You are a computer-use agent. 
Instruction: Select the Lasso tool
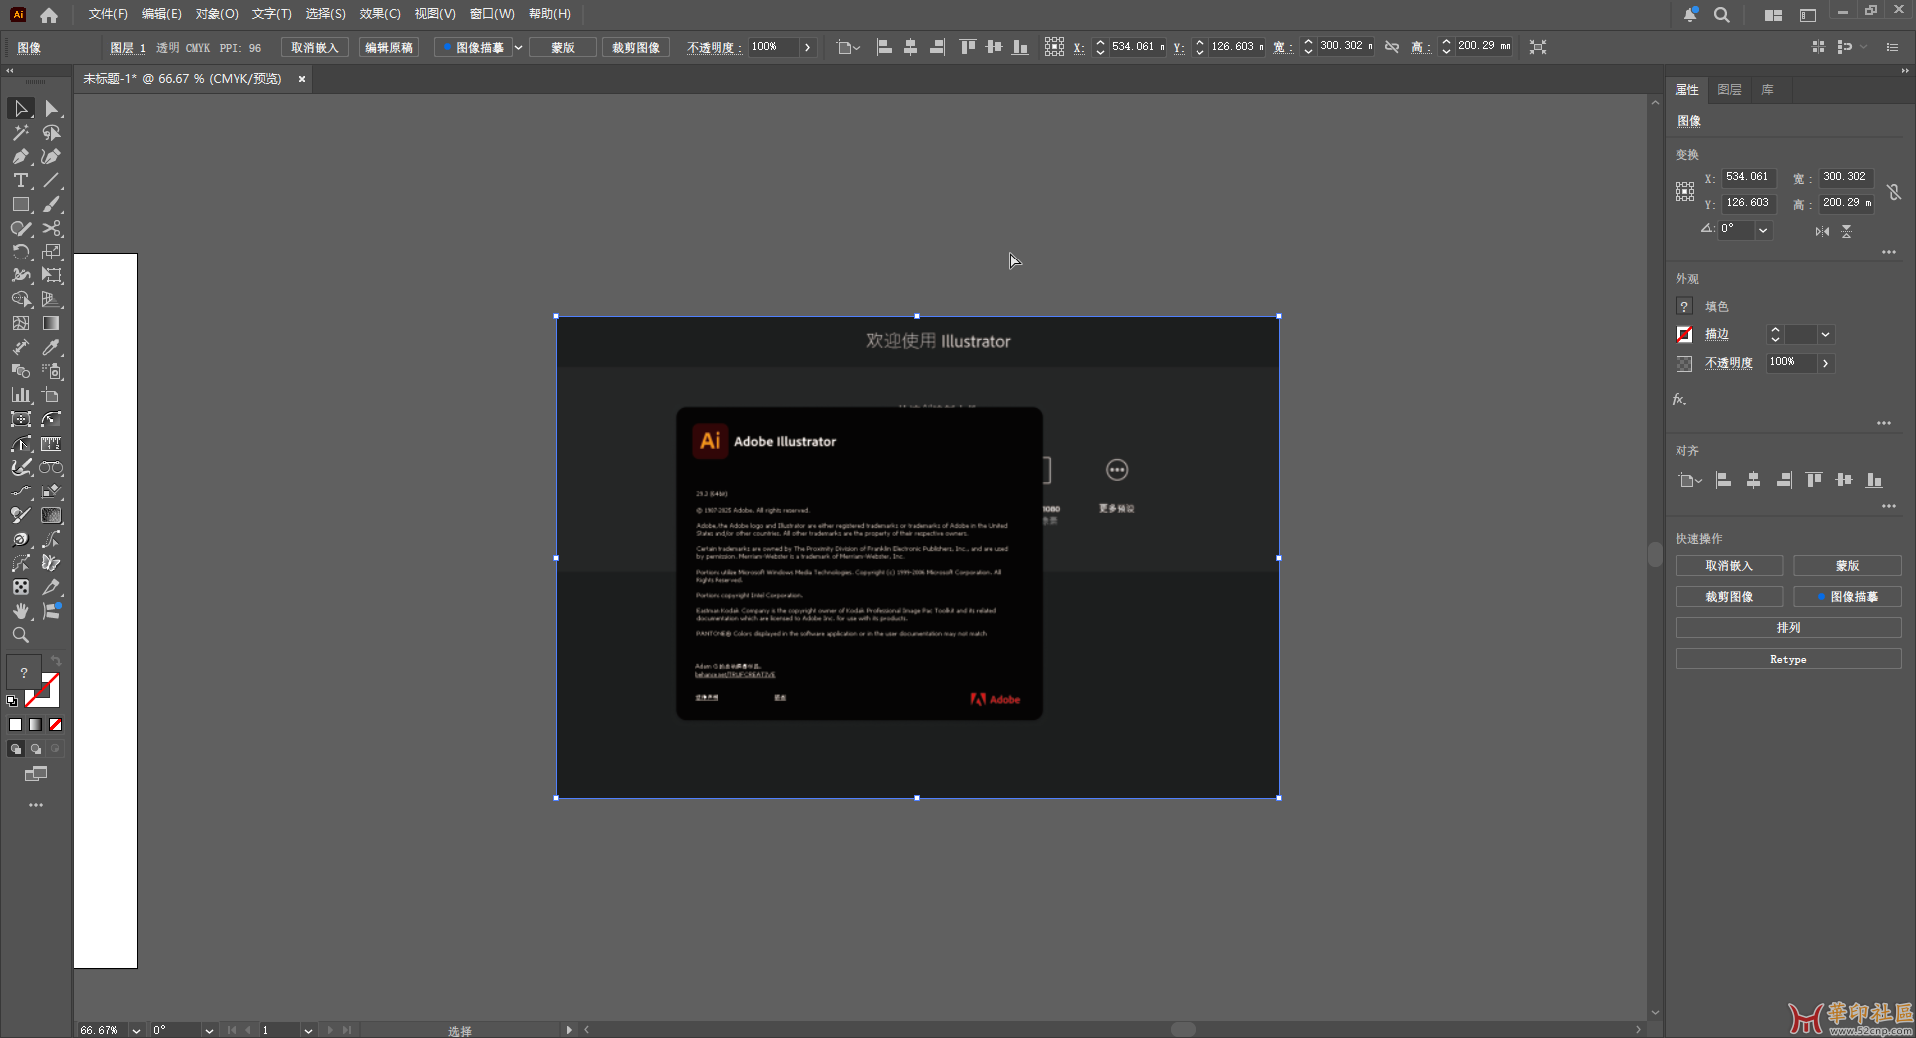[52, 132]
